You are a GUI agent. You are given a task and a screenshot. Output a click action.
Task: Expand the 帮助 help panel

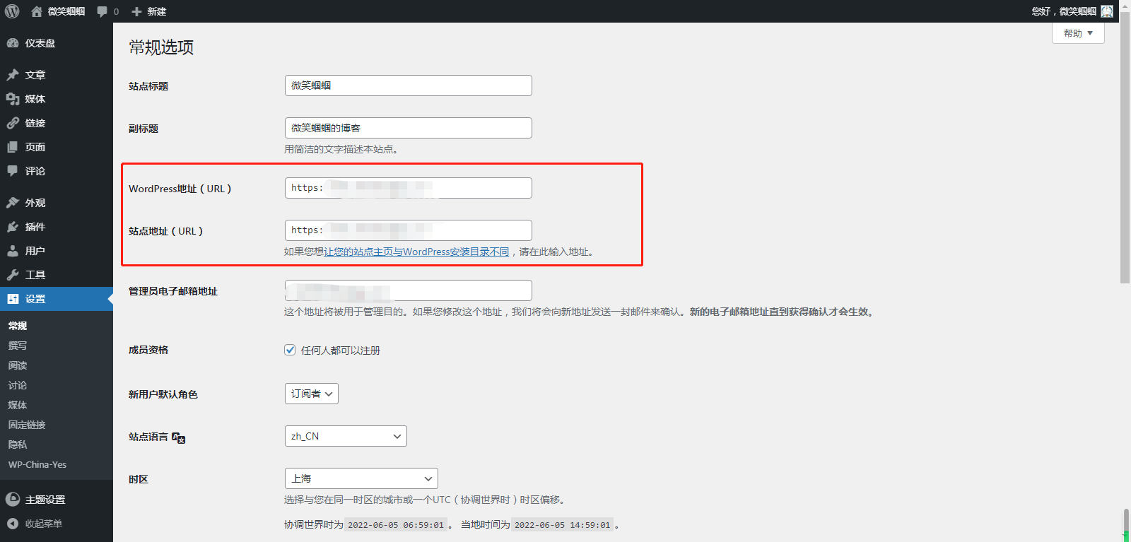click(x=1078, y=33)
